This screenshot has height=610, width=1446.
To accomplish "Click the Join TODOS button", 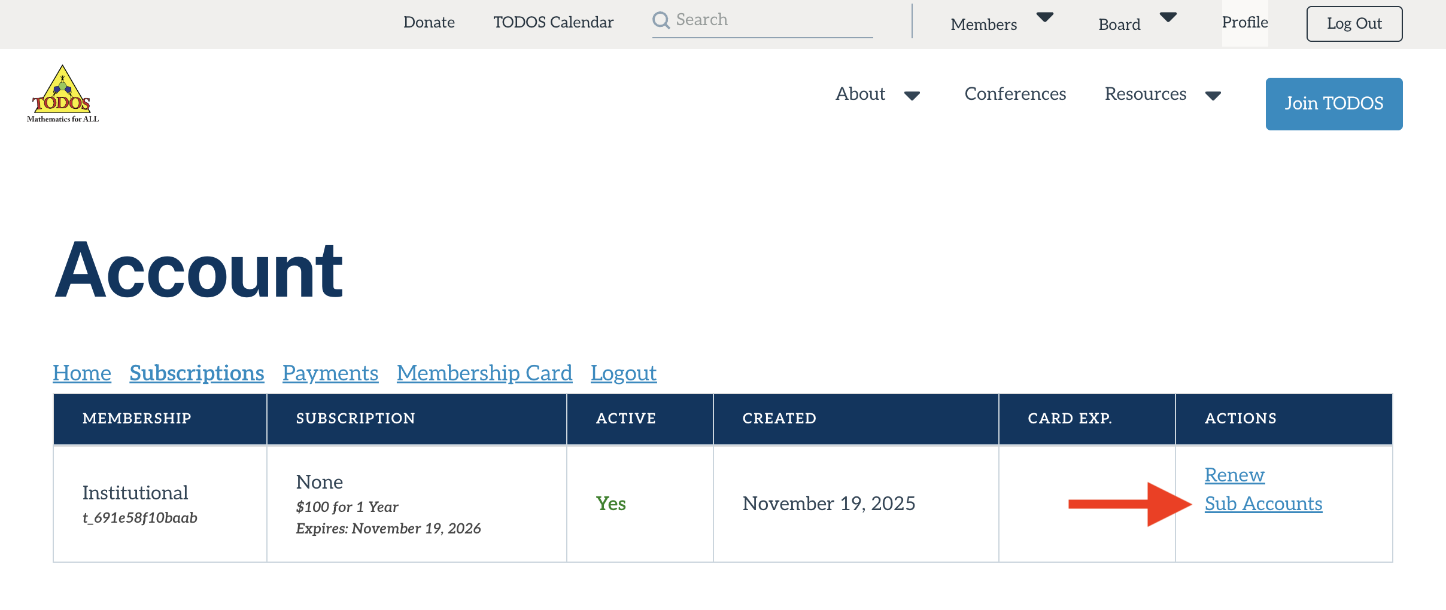I will click(x=1334, y=103).
